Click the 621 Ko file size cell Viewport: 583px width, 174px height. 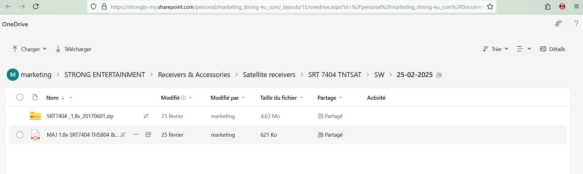point(269,135)
